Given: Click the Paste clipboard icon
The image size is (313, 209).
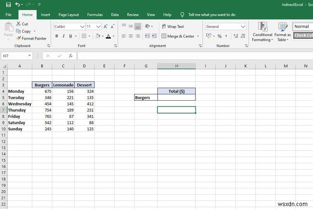Looking at the screenshot, I should 9,27.
